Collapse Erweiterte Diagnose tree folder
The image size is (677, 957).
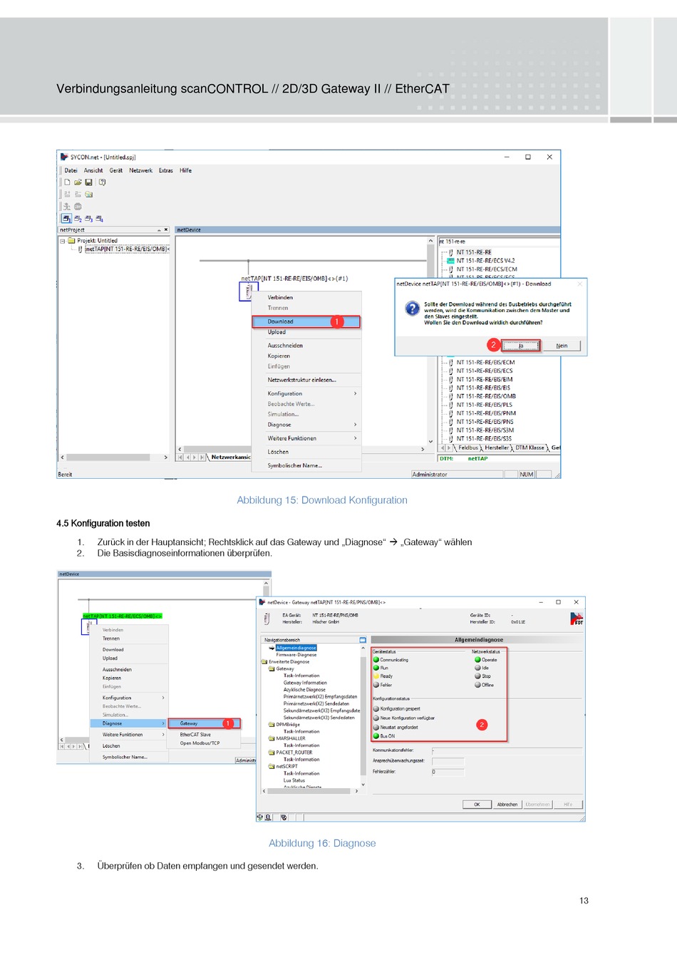pyautogui.click(x=264, y=662)
